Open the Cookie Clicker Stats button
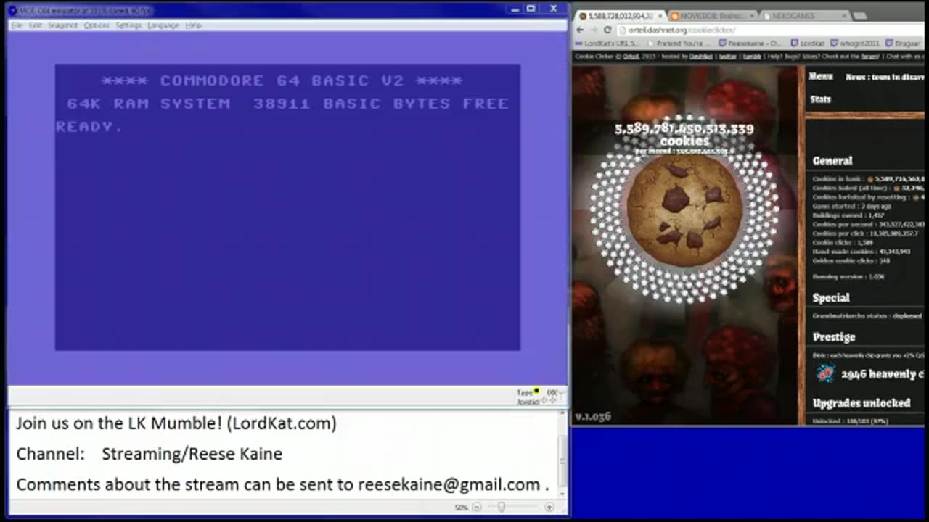 pos(820,99)
